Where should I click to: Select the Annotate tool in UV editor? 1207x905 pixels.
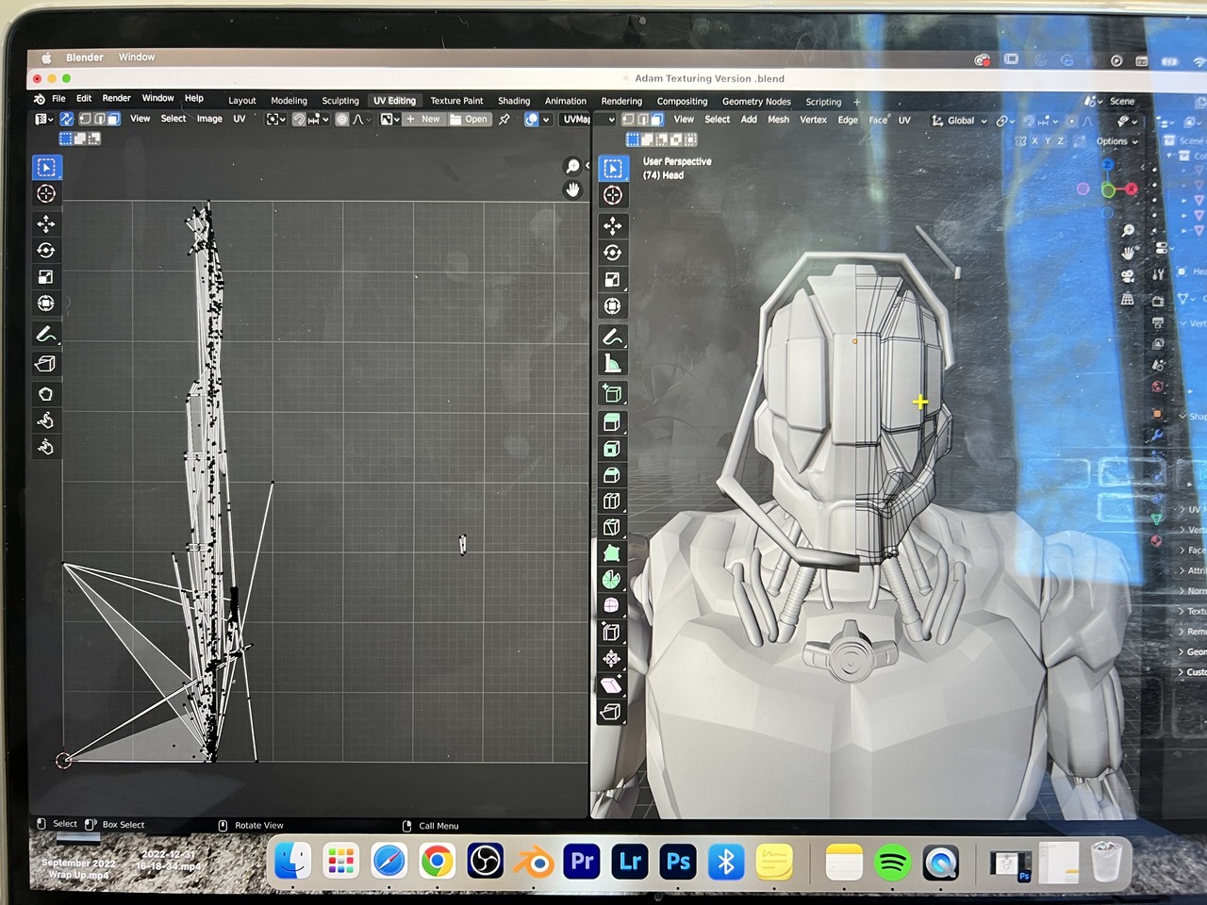tap(45, 335)
